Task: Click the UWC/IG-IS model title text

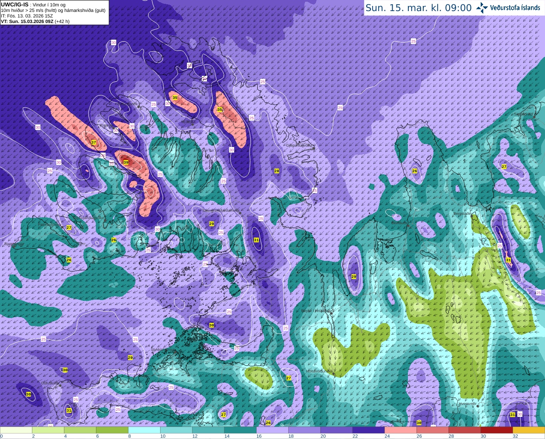Action: coord(14,4)
